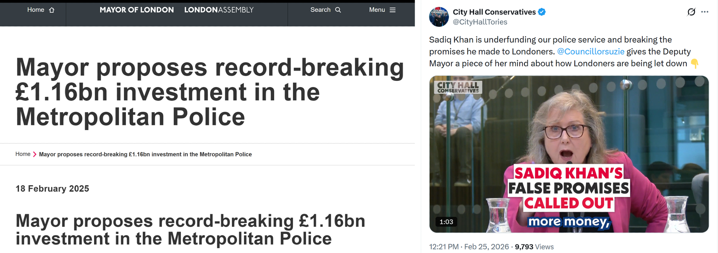Select the Search label in header

(320, 10)
